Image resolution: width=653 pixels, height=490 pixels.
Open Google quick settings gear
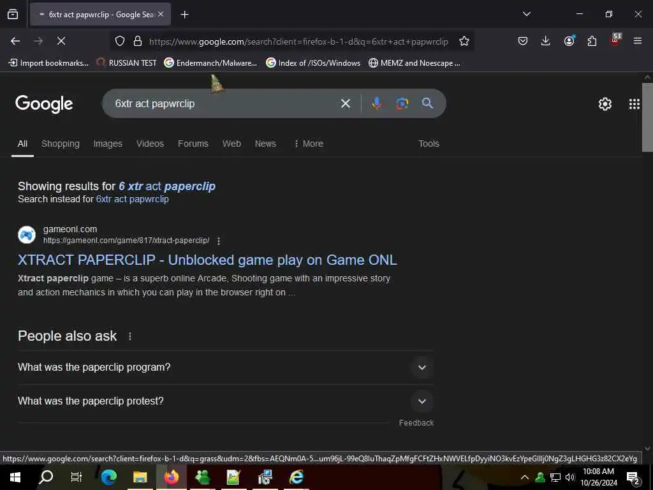tap(605, 104)
